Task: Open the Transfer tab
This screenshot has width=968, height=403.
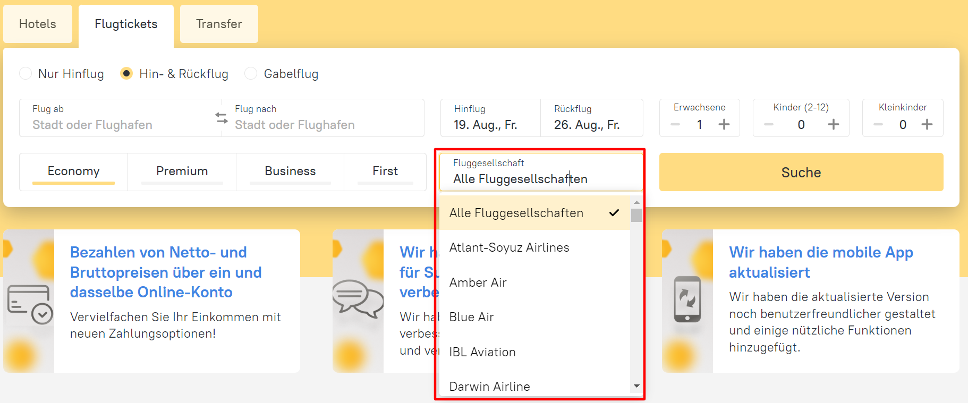Action: pos(219,24)
